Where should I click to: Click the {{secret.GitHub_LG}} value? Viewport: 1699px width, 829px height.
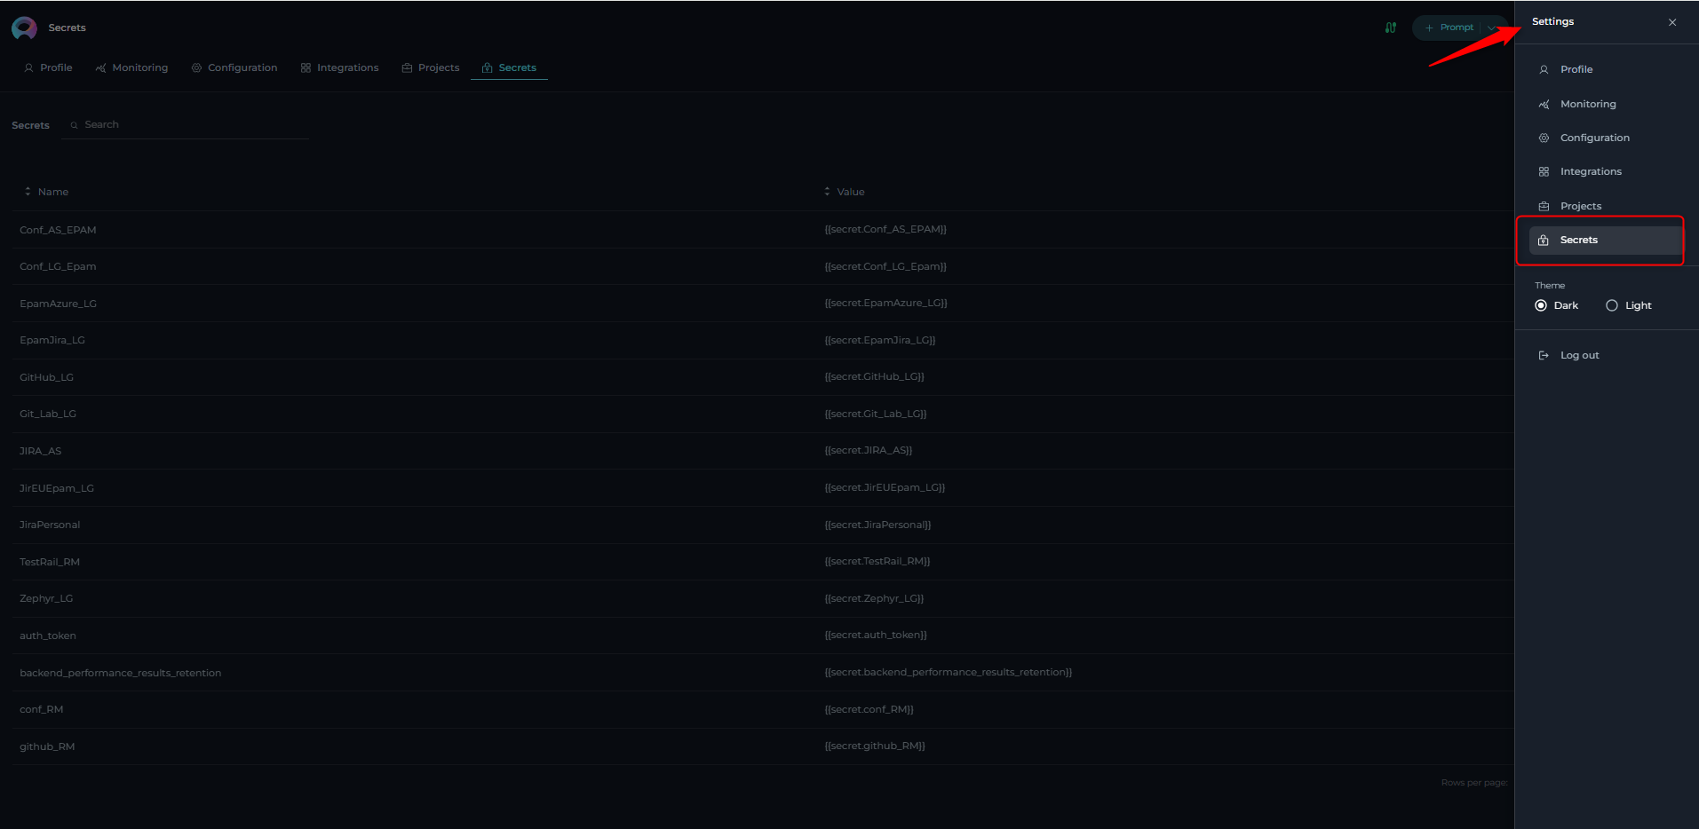click(874, 376)
